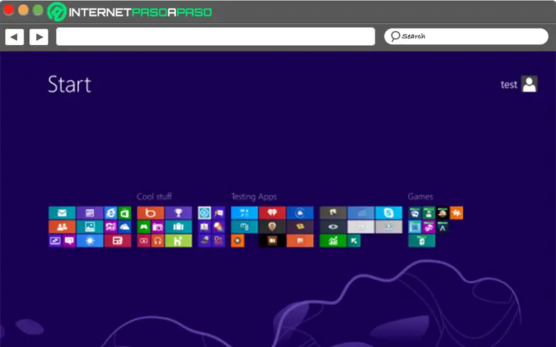Open the light blue tools tile in Testing Apps

245,213
